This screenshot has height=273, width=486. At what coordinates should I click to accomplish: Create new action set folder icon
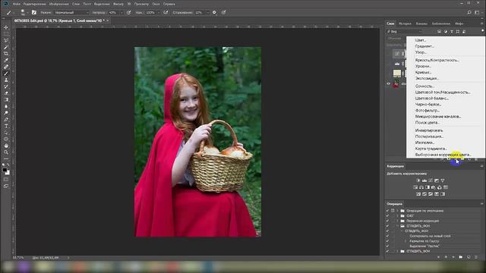coord(461,257)
